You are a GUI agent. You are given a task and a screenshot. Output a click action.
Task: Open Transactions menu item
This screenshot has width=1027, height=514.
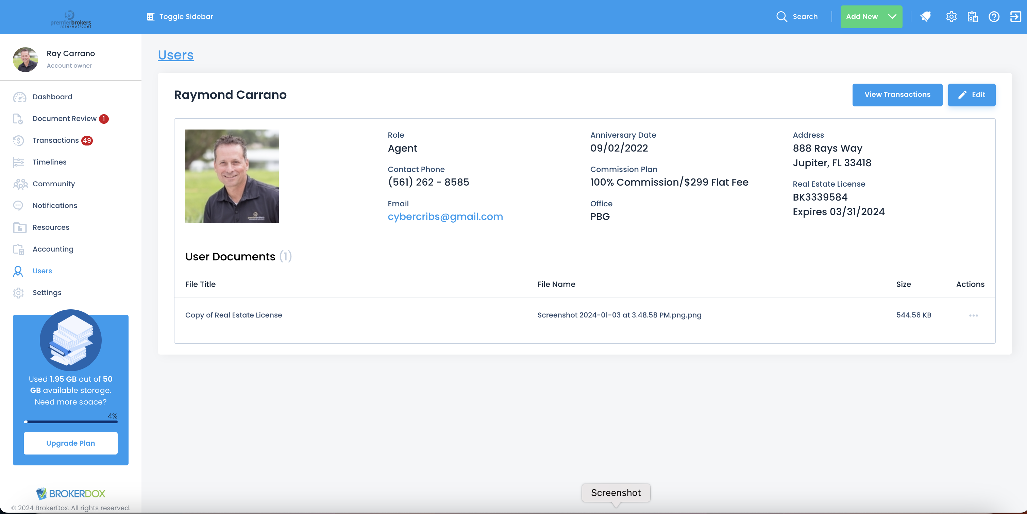pos(56,140)
